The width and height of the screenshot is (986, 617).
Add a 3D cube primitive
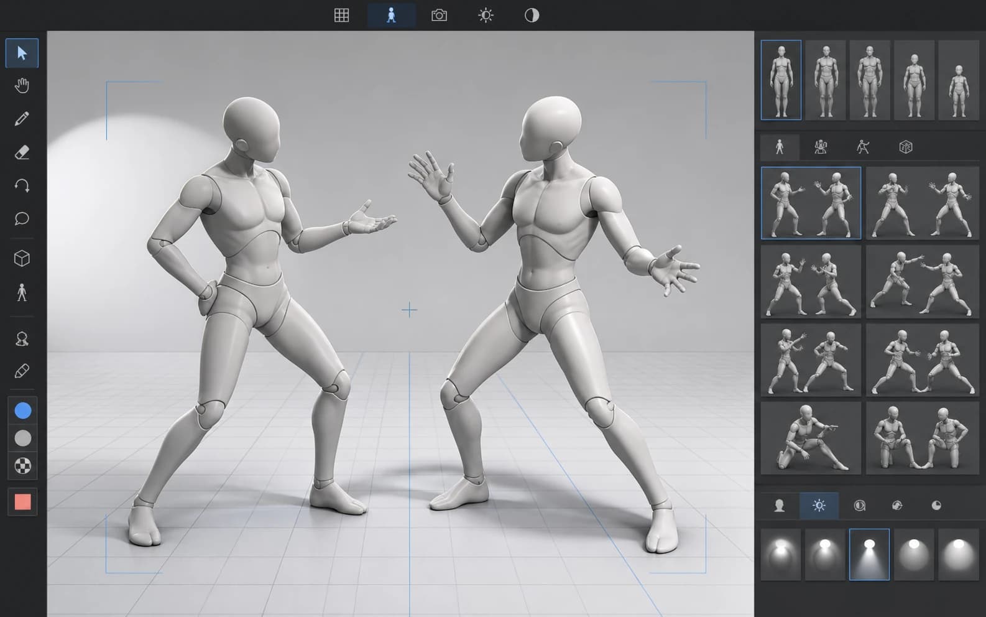point(22,258)
